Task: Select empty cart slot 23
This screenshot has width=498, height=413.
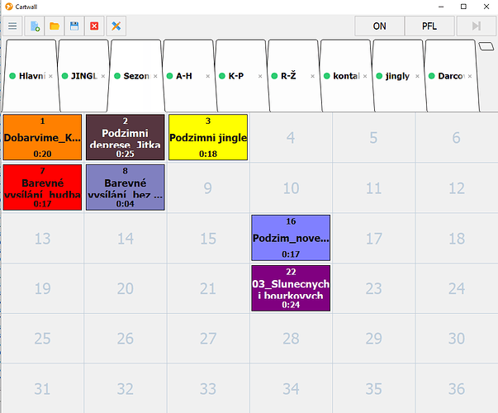Action: coord(373,288)
